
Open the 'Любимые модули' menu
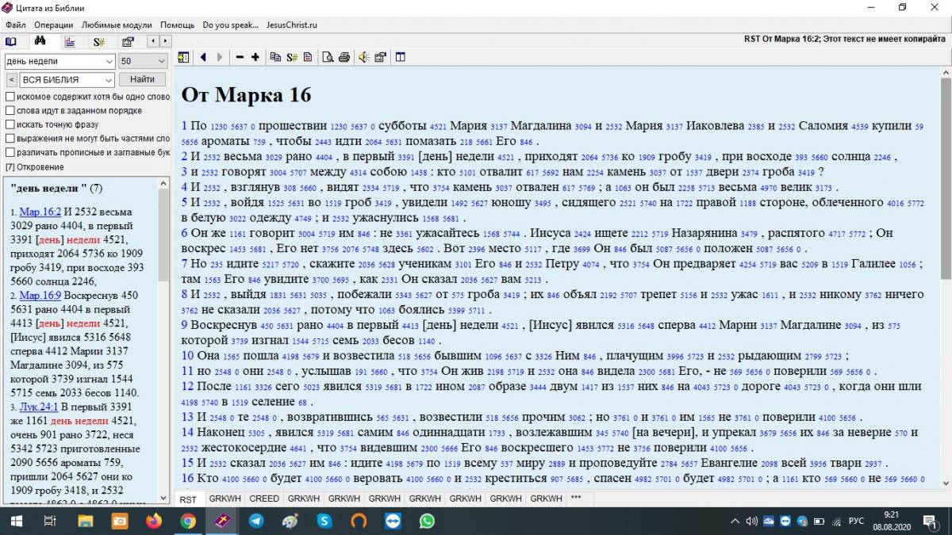[x=117, y=25]
